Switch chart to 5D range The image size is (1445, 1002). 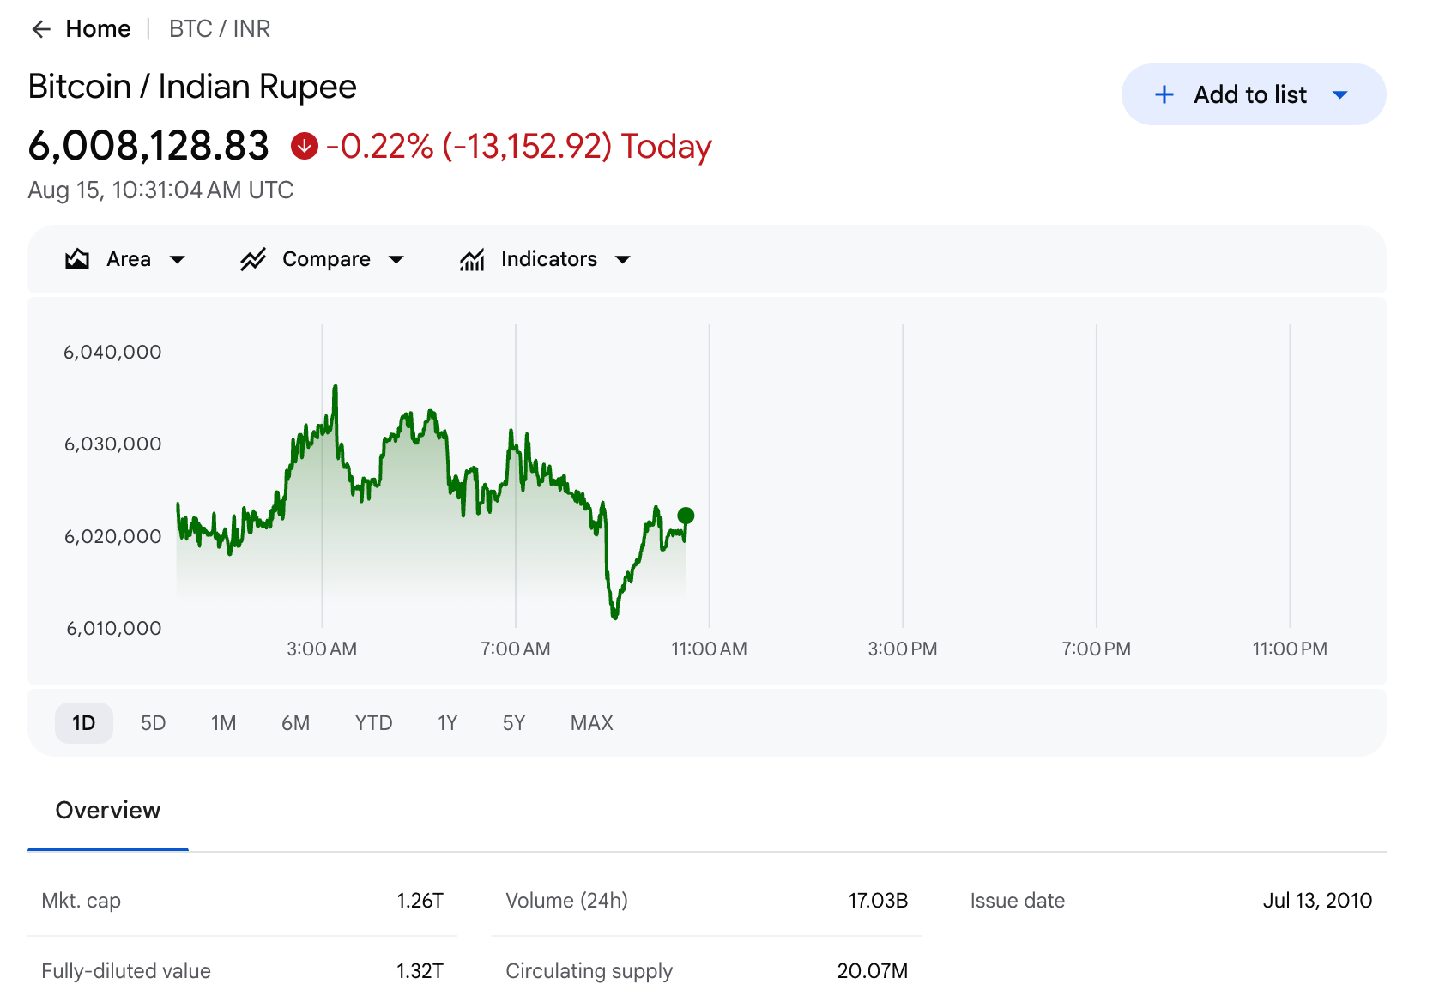(154, 723)
